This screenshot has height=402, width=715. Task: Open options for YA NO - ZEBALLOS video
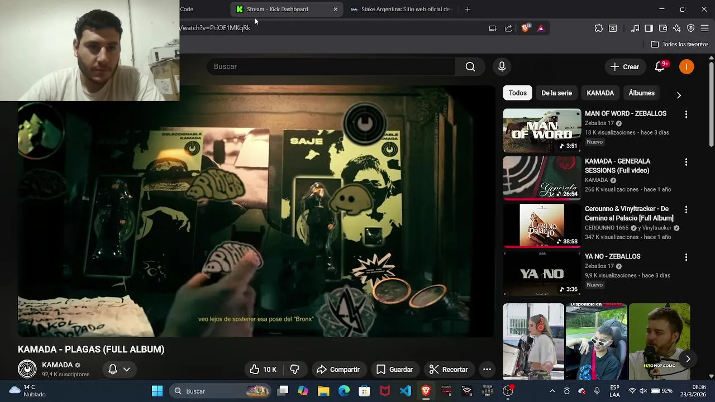(x=686, y=257)
